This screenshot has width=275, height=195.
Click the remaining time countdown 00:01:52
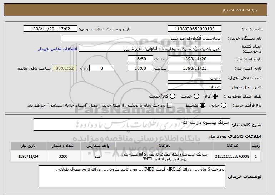coord(65,68)
